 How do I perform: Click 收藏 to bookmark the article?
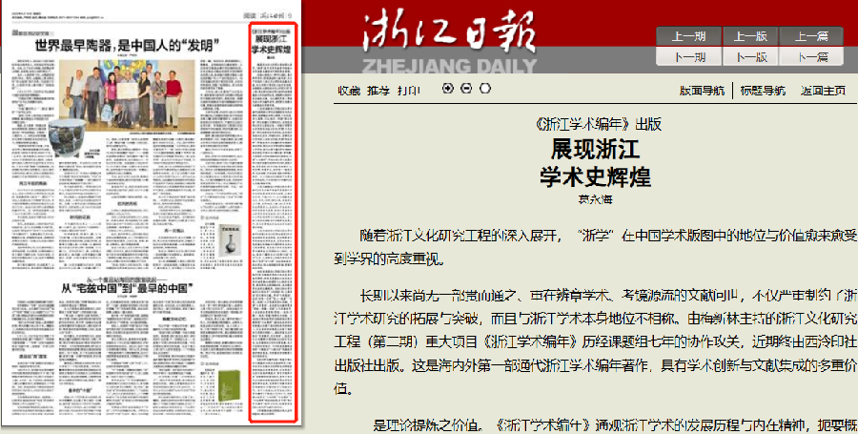[x=348, y=91]
